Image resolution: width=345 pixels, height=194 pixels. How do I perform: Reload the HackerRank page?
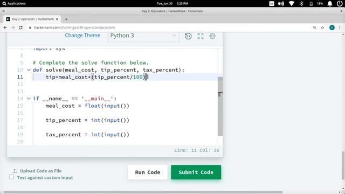[x=20, y=27]
